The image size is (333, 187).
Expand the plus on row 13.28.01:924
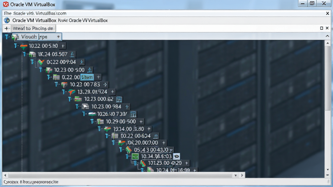[x=112, y=92]
